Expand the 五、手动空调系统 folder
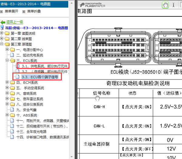The width and height of the screenshot is (182, 159). coord(7,88)
